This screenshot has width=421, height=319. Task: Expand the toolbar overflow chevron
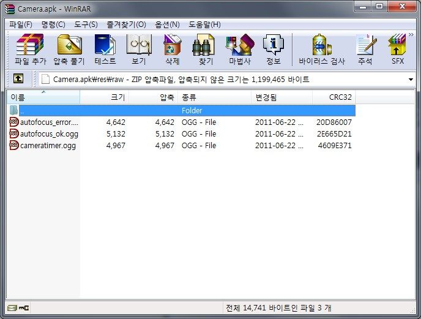coord(411,35)
